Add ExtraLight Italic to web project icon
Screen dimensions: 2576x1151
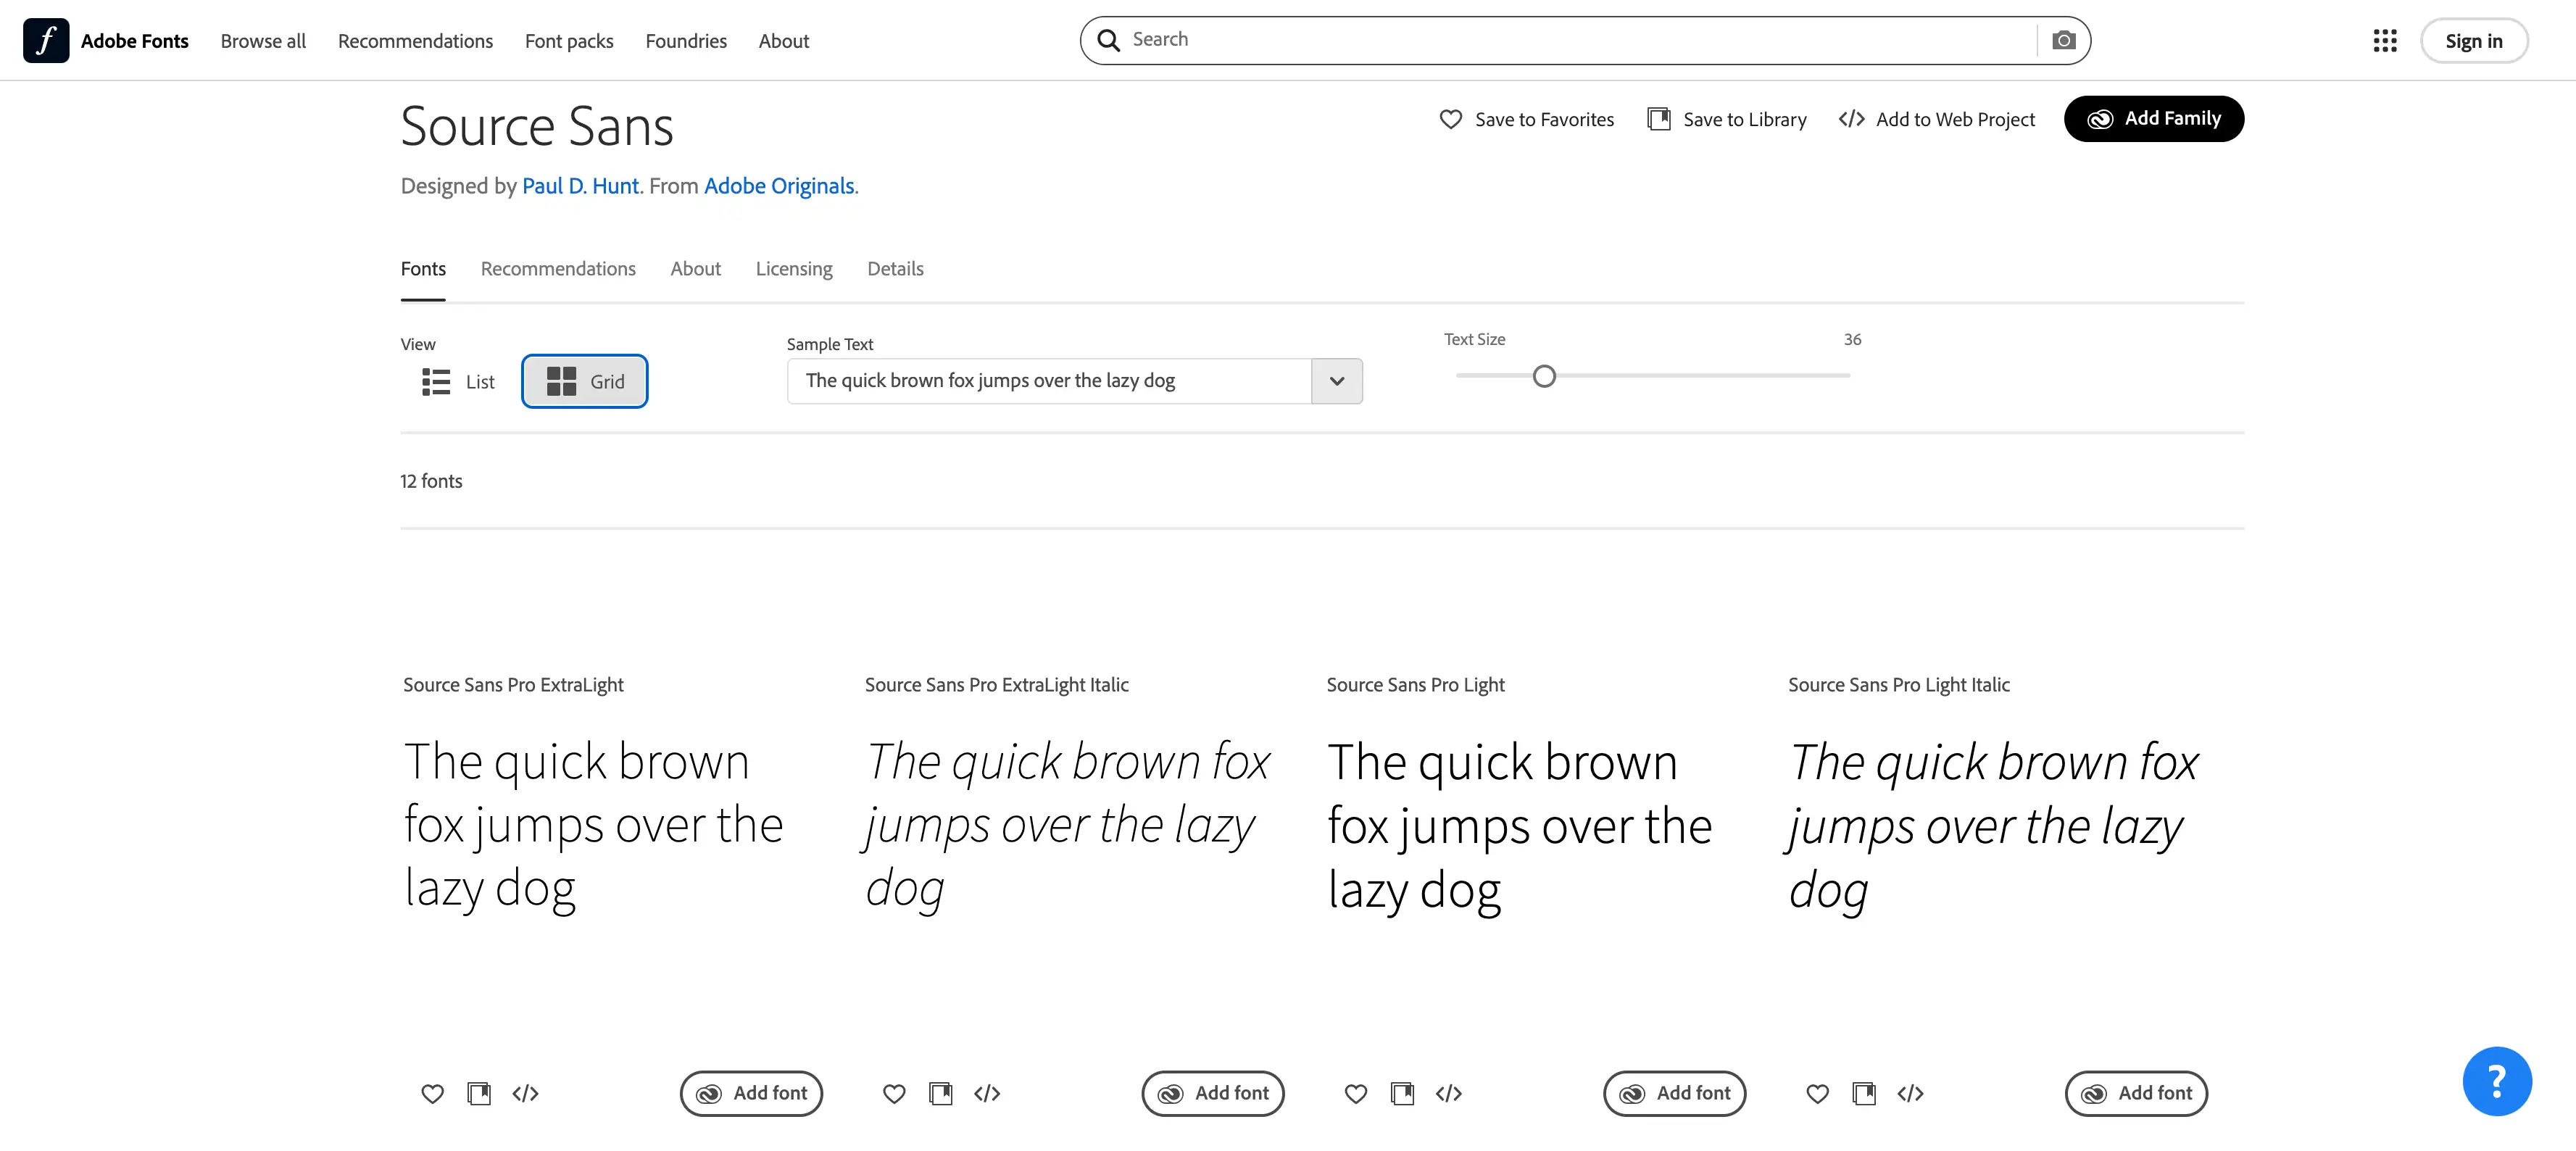[x=987, y=1093]
